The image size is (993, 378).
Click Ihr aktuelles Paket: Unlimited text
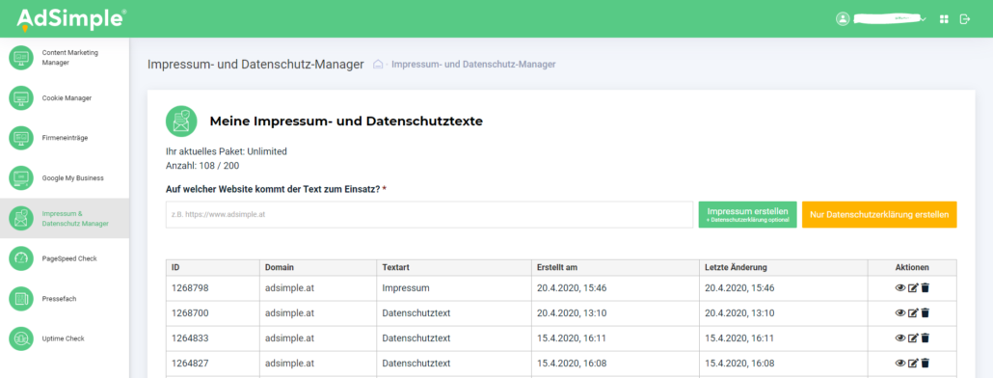(x=227, y=152)
